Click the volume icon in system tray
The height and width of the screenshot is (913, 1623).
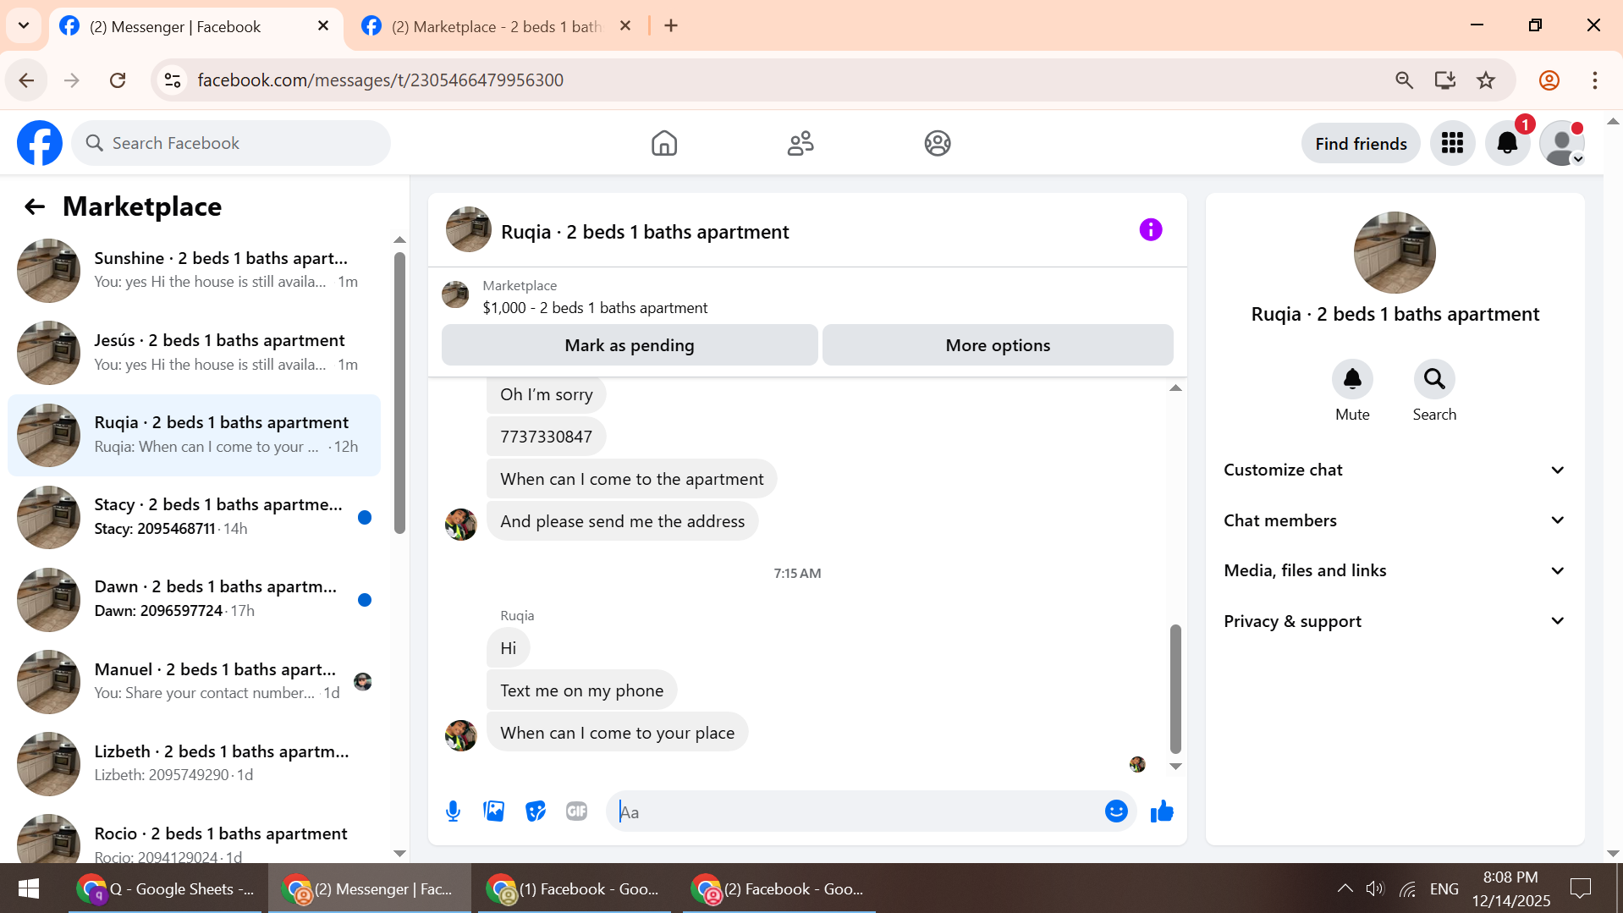pos(1374,888)
